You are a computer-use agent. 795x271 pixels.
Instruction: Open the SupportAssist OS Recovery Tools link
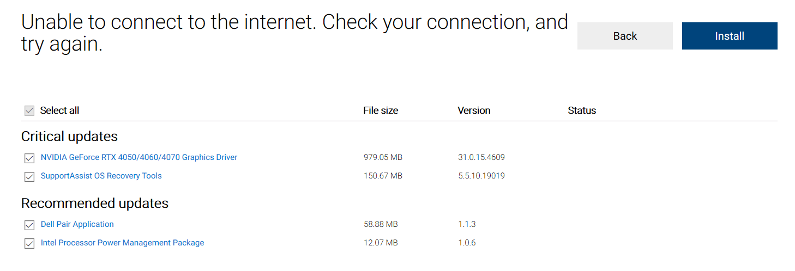(101, 176)
